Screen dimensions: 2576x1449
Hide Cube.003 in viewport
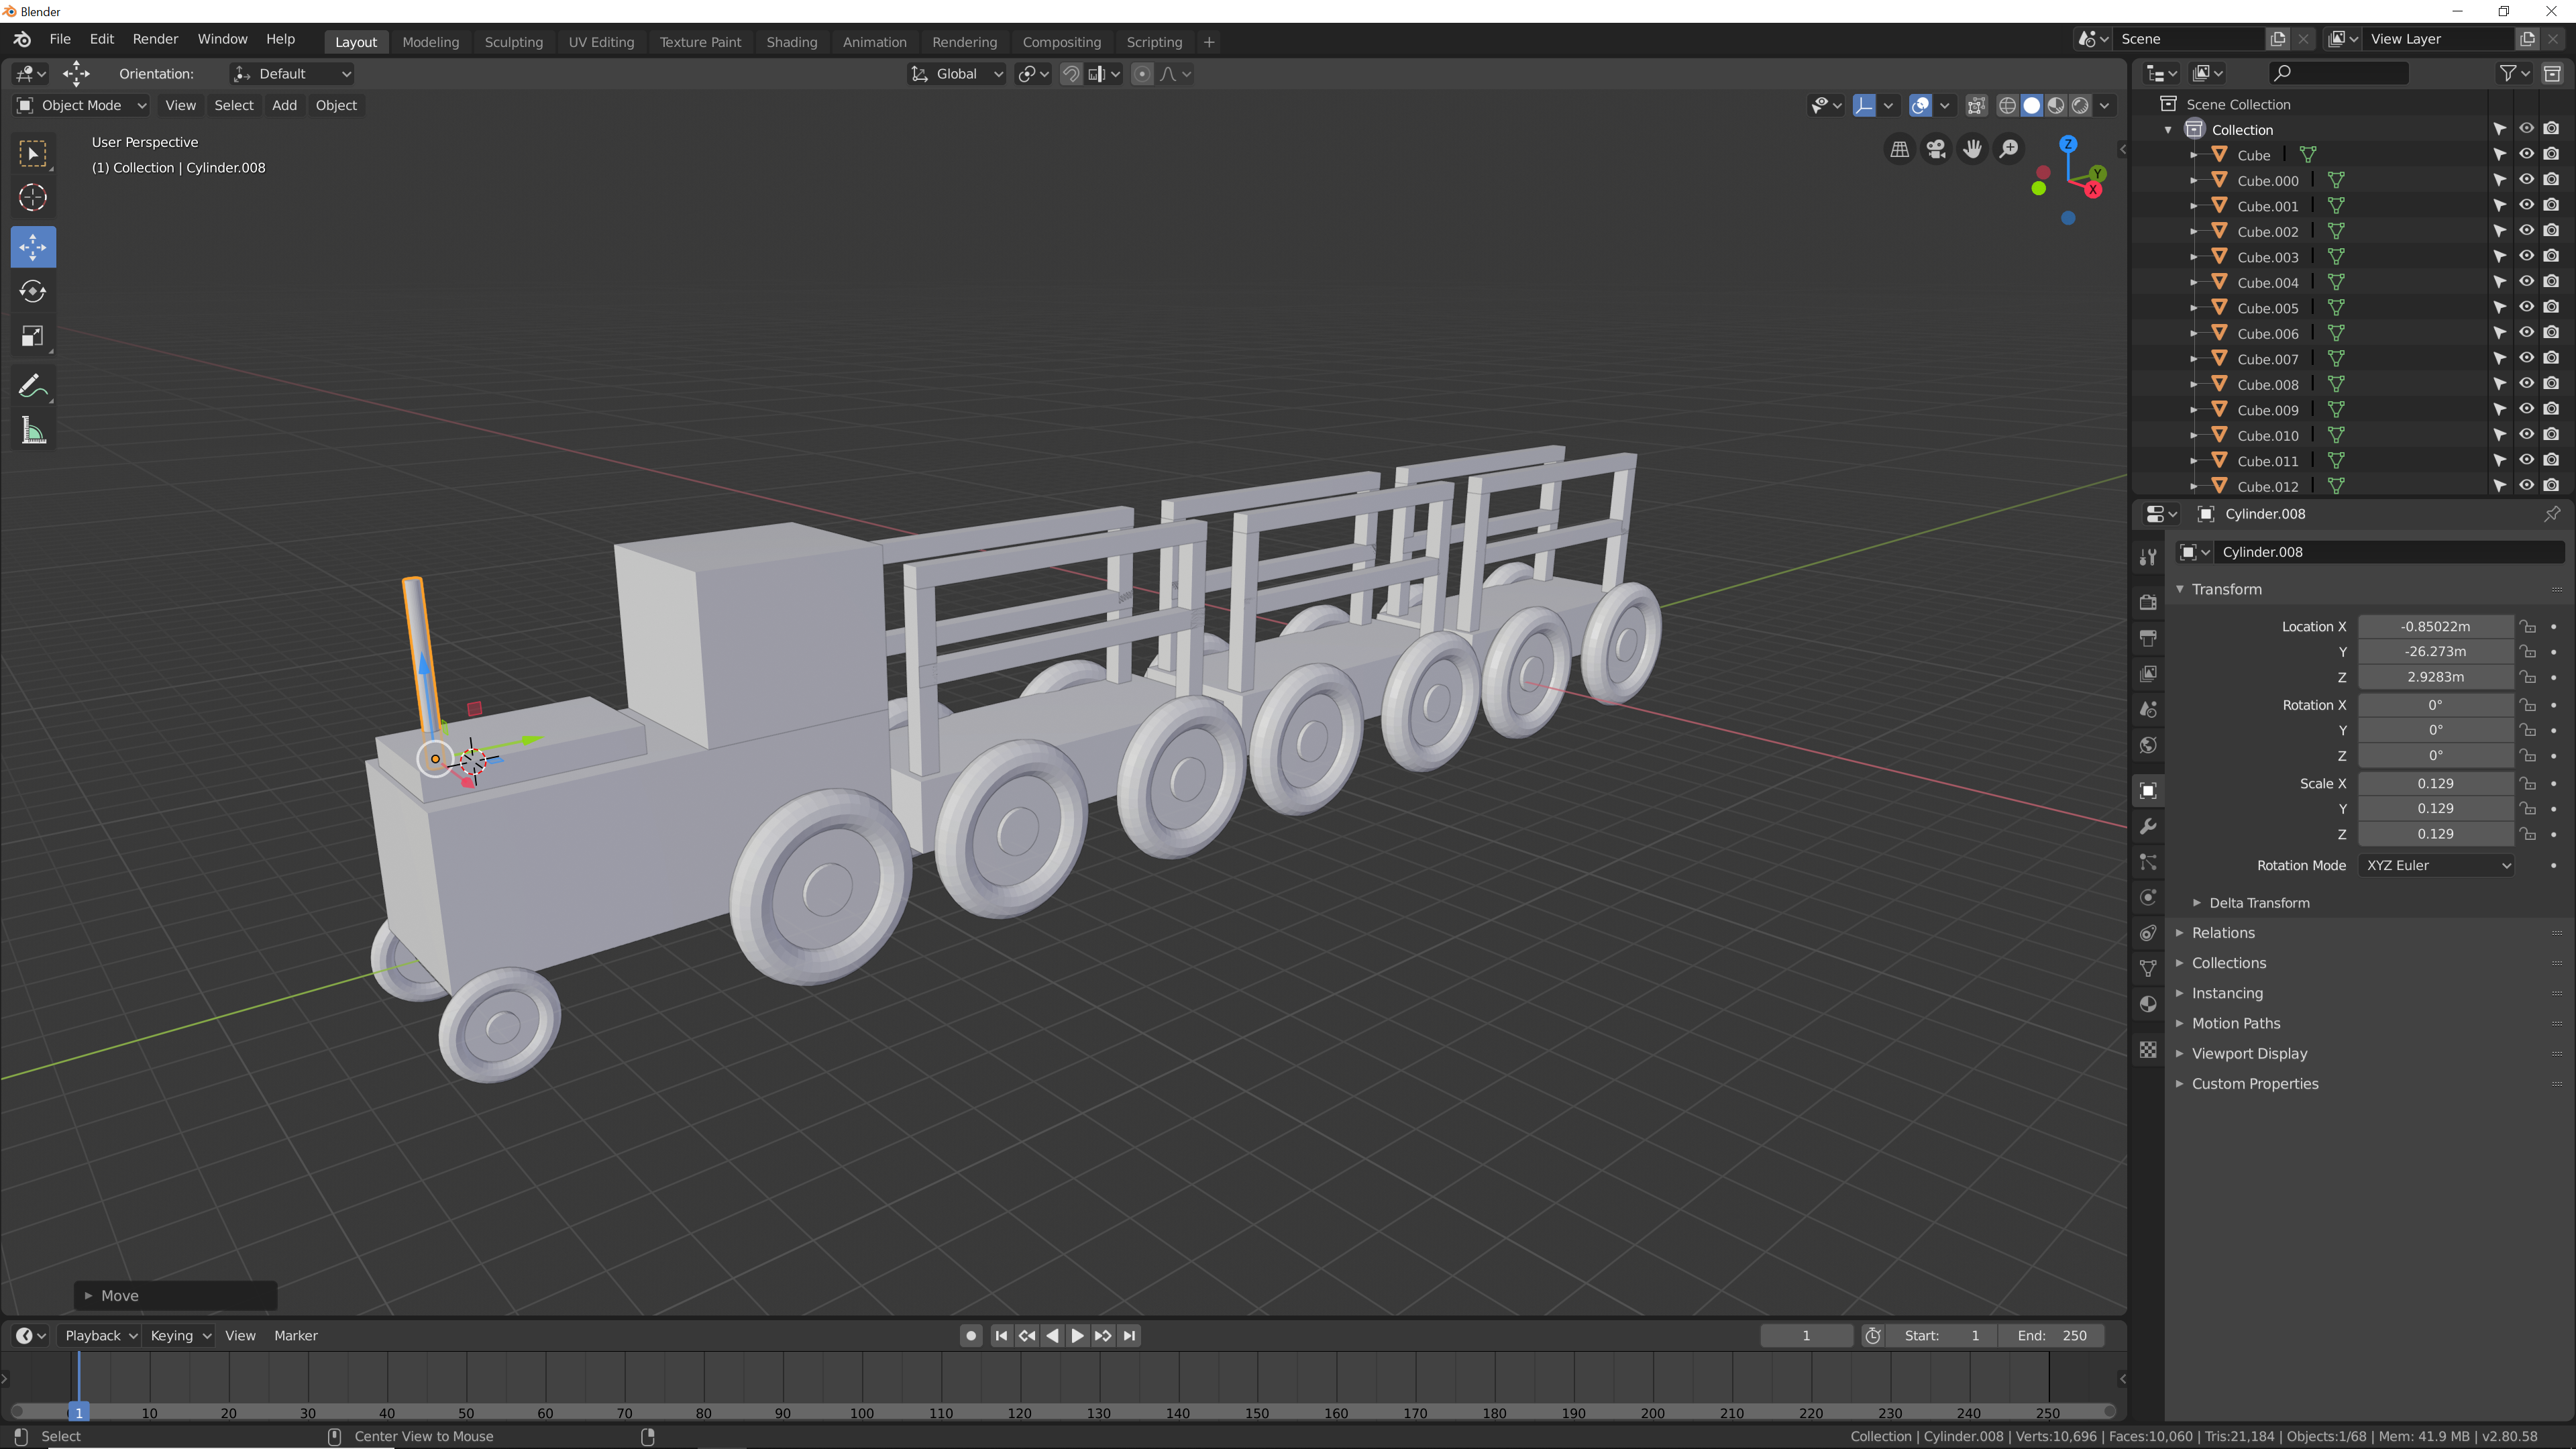[x=2526, y=256]
